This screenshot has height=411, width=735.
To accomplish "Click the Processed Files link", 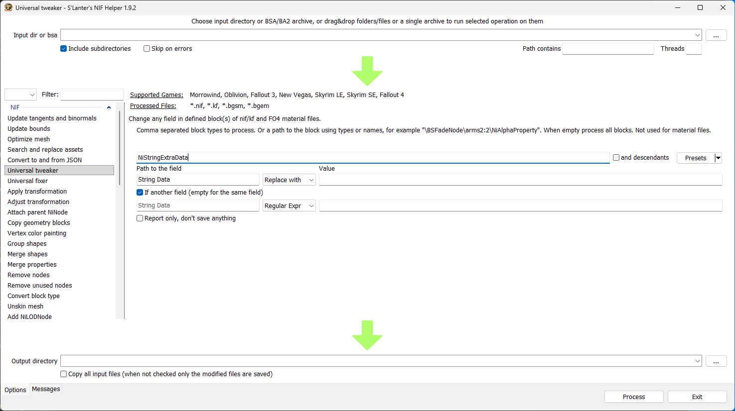I will (153, 106).
